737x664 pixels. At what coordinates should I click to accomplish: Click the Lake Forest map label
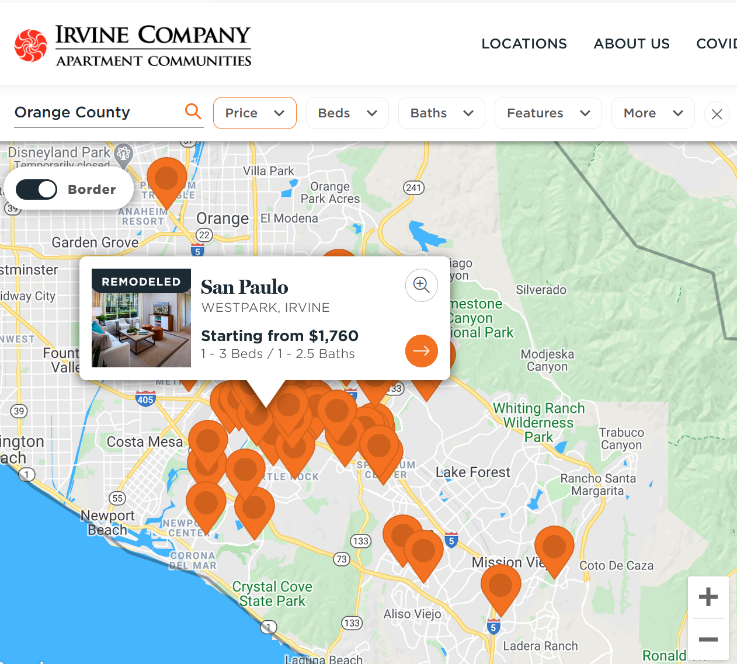tap(473, 472)
